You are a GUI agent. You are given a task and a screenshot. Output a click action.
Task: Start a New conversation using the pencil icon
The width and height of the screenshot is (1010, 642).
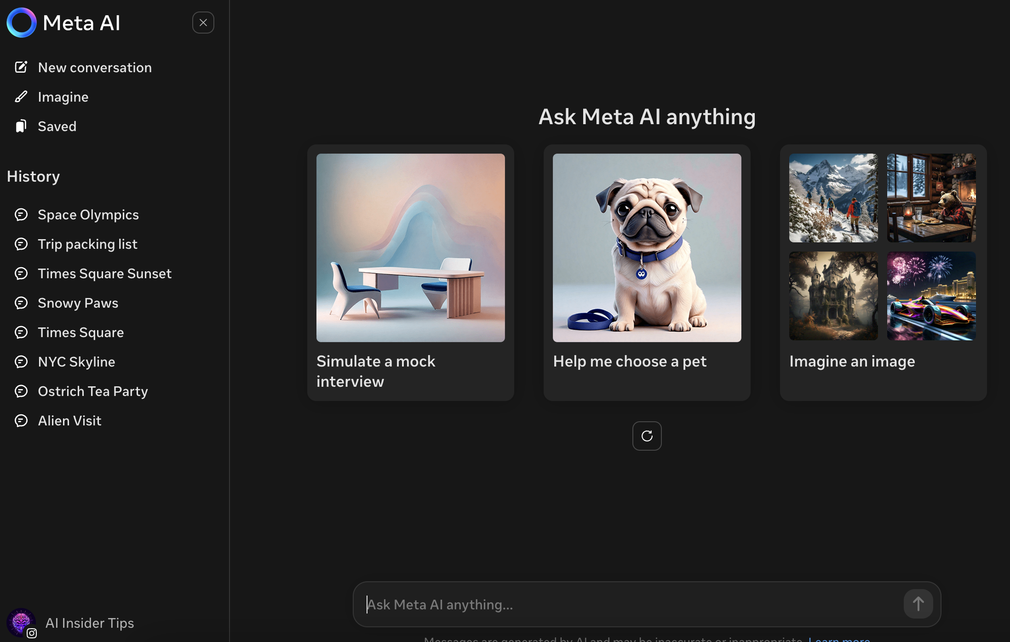point(21,67)
